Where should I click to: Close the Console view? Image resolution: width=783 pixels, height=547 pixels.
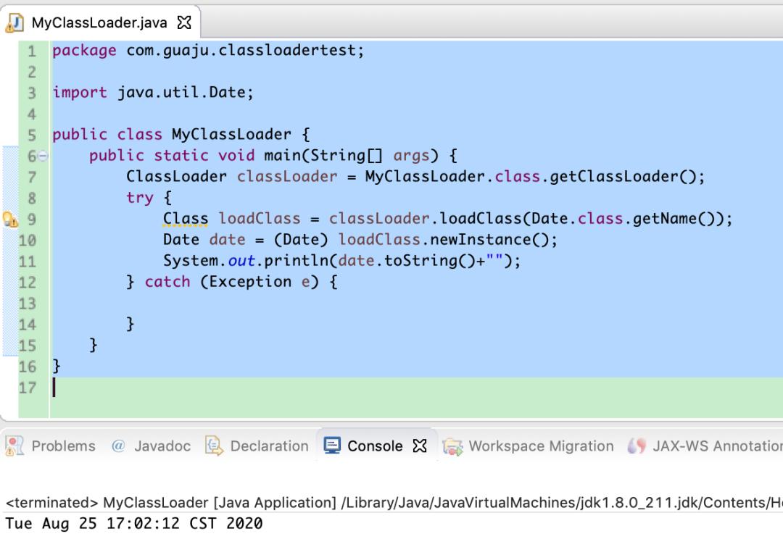point(420,446)
